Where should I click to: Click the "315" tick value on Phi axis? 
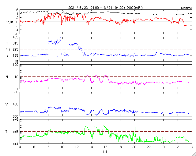(x=16, y=43)
